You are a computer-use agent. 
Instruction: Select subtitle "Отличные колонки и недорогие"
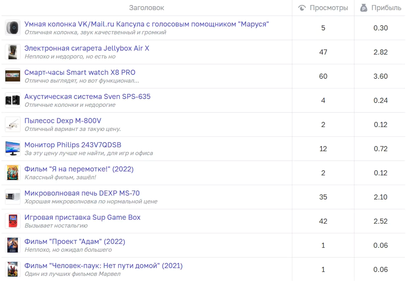click(x=70, y=105)
